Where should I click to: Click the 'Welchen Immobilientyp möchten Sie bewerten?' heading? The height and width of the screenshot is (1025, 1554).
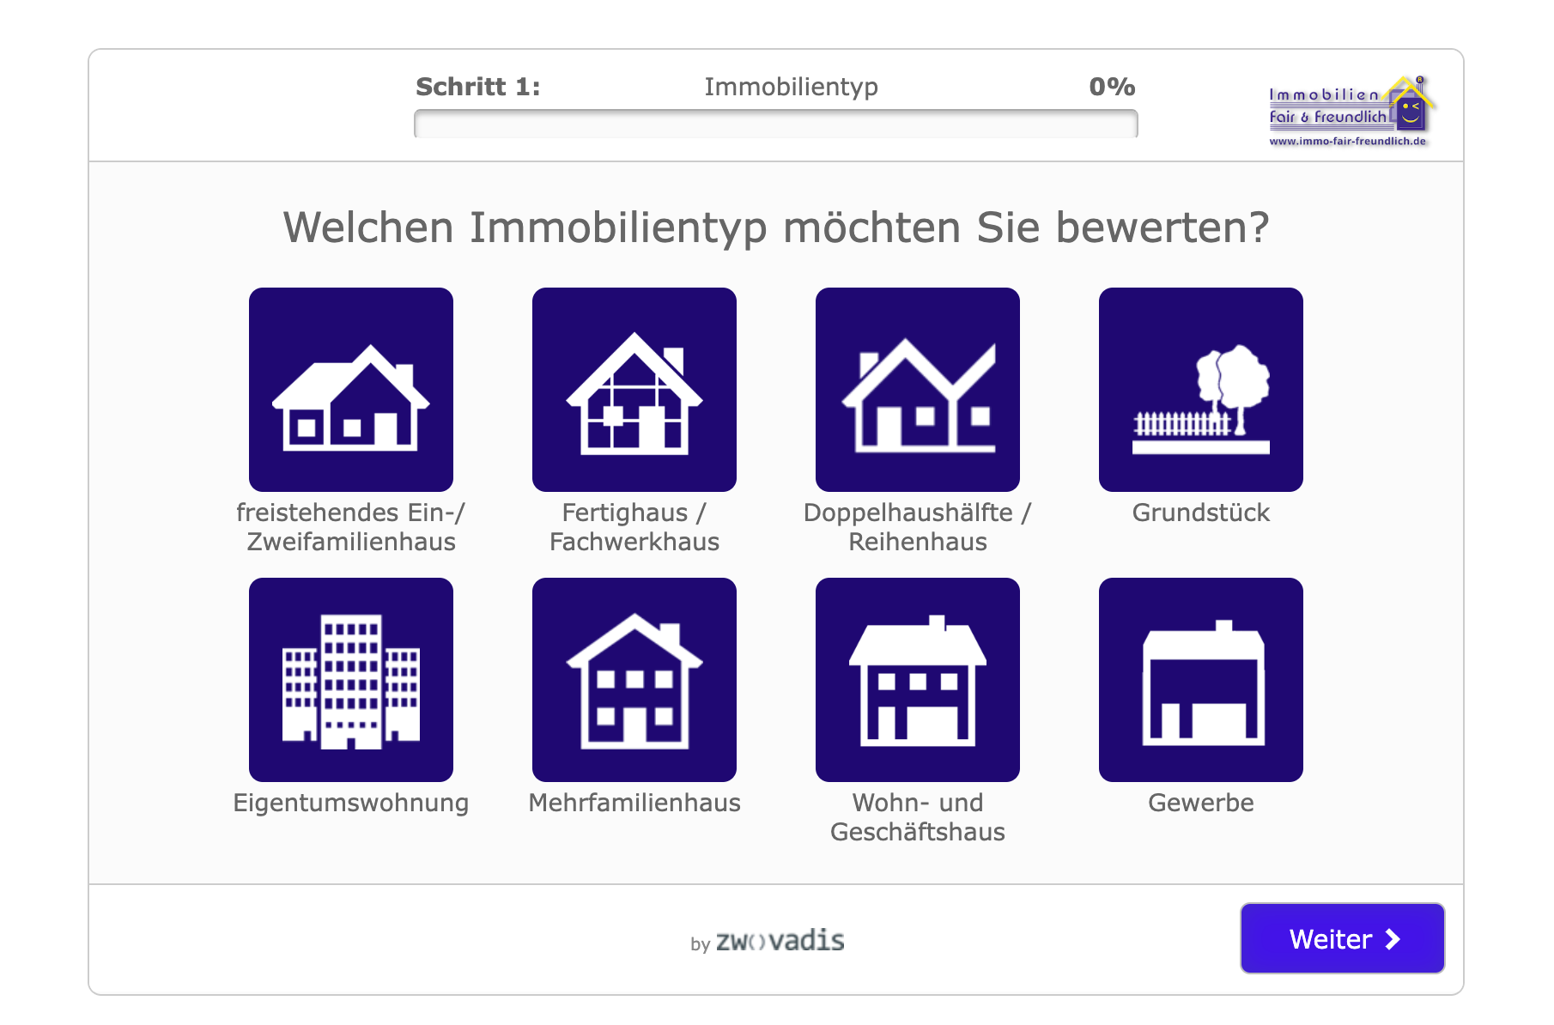pyautogui.click(x=776, y=228)
